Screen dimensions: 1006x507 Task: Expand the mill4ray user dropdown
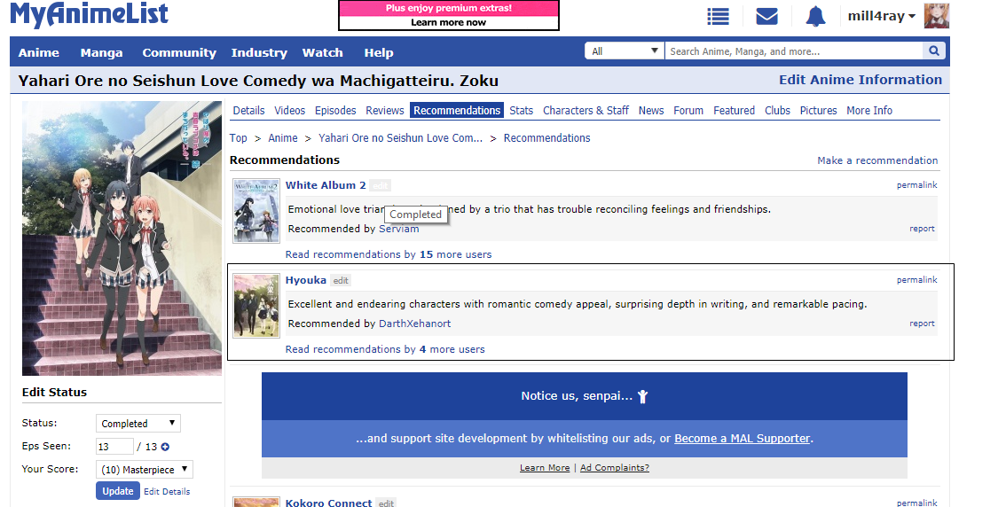(x=882, y=16)
